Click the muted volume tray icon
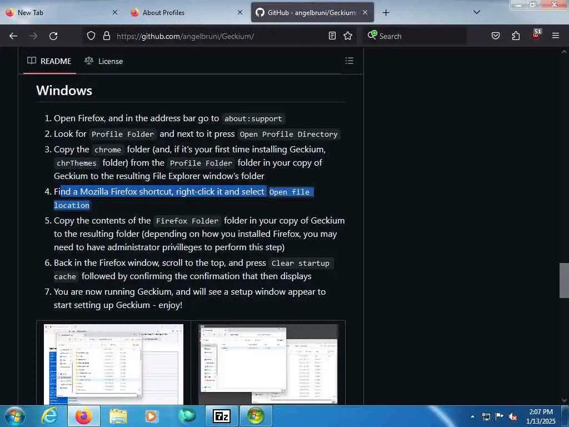This screenshot has height=427, width=569. [513, 416]
